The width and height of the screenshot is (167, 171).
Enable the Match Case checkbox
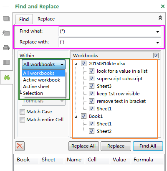click(x=22, y=112)
